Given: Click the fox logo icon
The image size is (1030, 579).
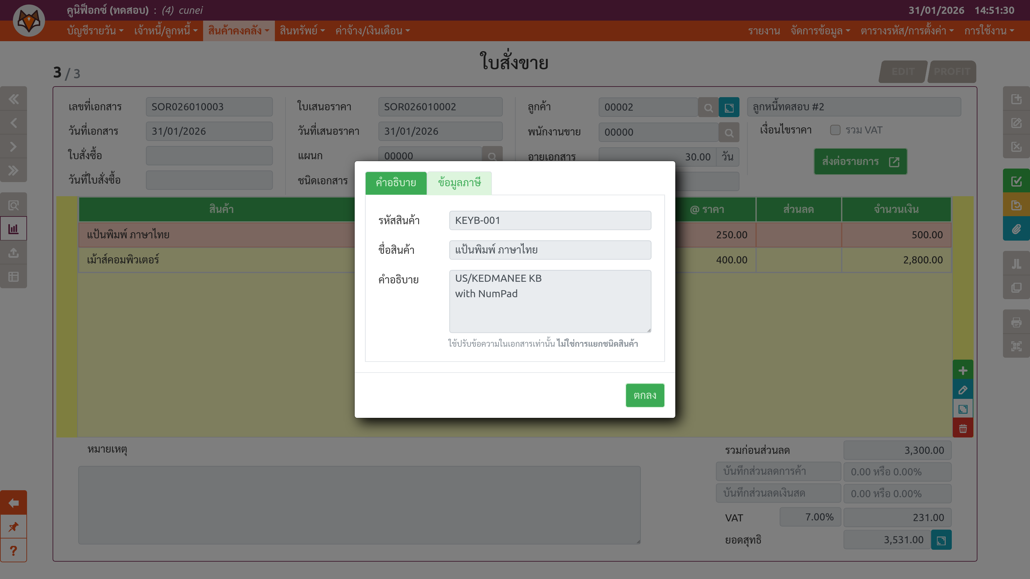Looking at the screenshot, I should point(29,21).
